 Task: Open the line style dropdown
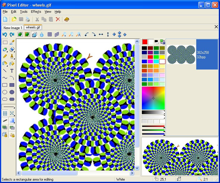[8, 107]
